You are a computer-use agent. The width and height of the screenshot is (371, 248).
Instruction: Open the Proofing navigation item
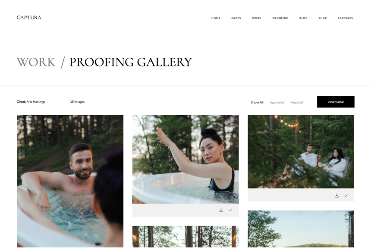(x=280, y=18)
